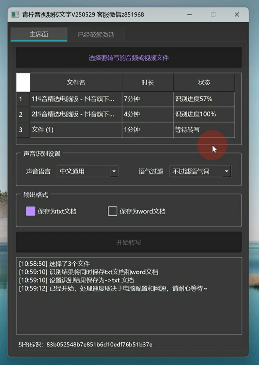Image resolution: width=259 pixels, height=365 pixels.
Task: Click the 等待转写 status cell
Action: 204,130
